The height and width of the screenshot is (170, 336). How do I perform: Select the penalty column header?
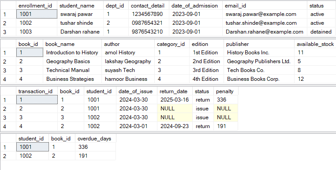[226, 91]
